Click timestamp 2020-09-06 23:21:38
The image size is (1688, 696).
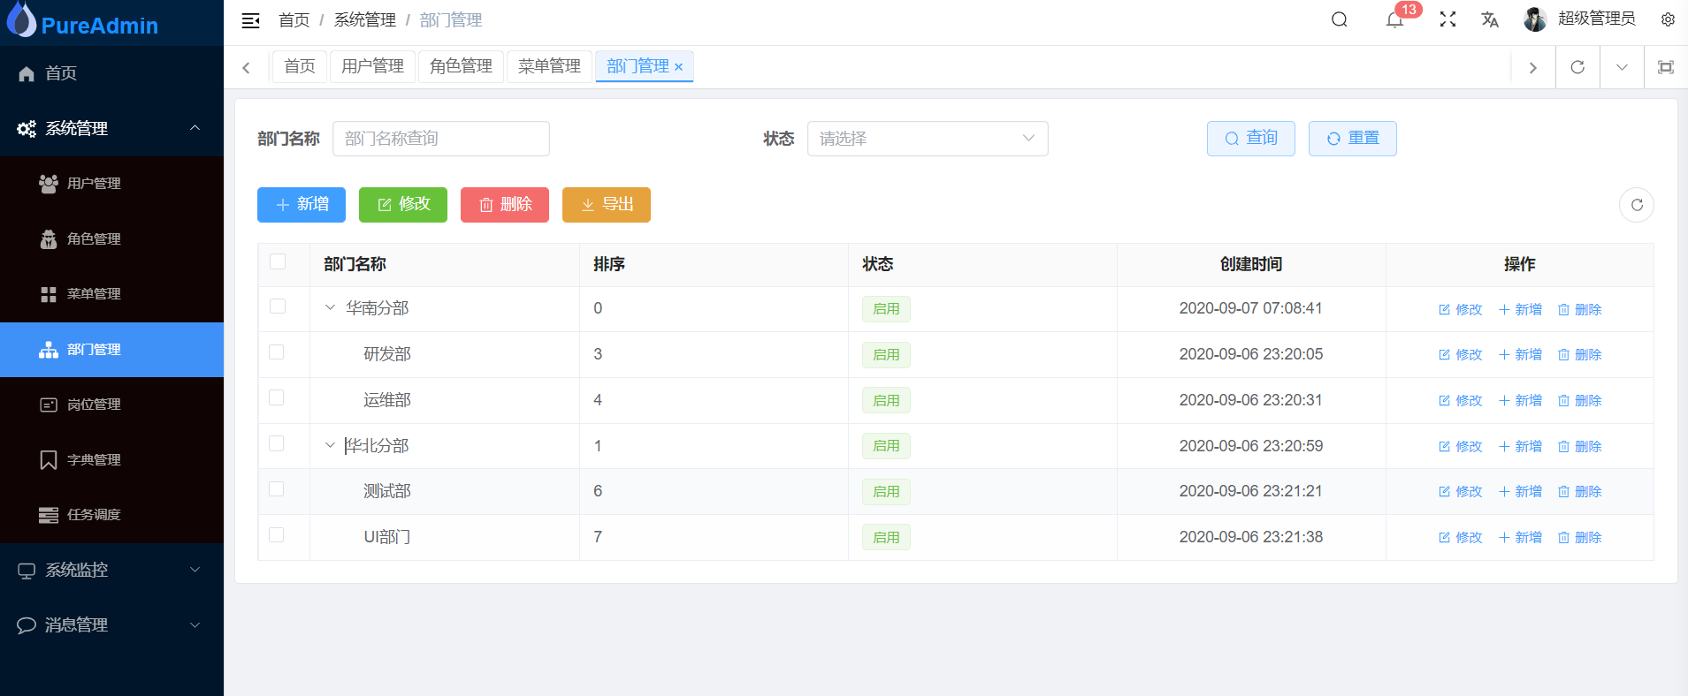tap(1251, 537)
